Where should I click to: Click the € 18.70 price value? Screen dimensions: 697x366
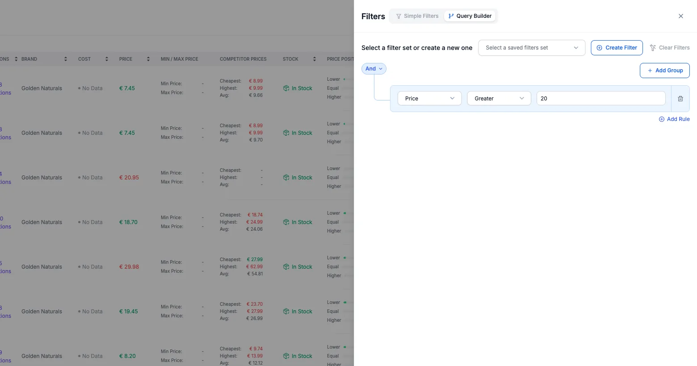(x=128, y=222)
